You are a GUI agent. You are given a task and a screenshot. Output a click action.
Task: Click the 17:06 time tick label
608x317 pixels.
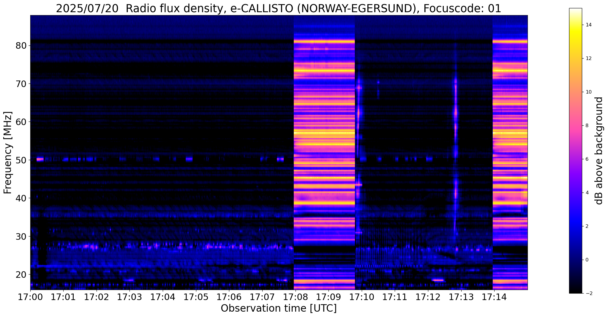[229, 297]
